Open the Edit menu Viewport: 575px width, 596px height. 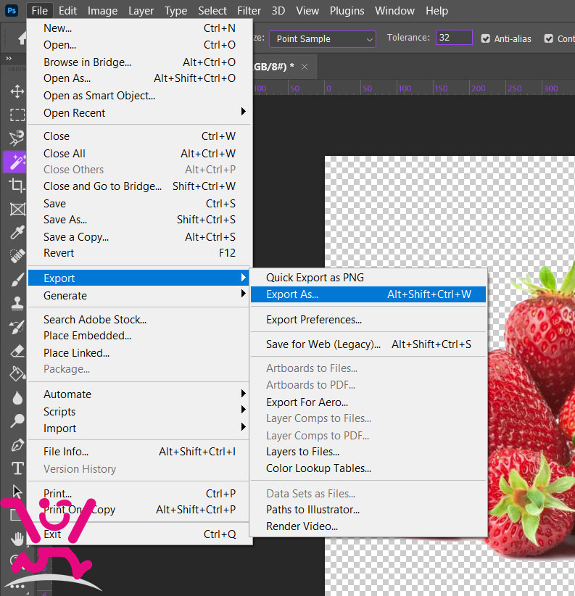(x=67, y=11)
